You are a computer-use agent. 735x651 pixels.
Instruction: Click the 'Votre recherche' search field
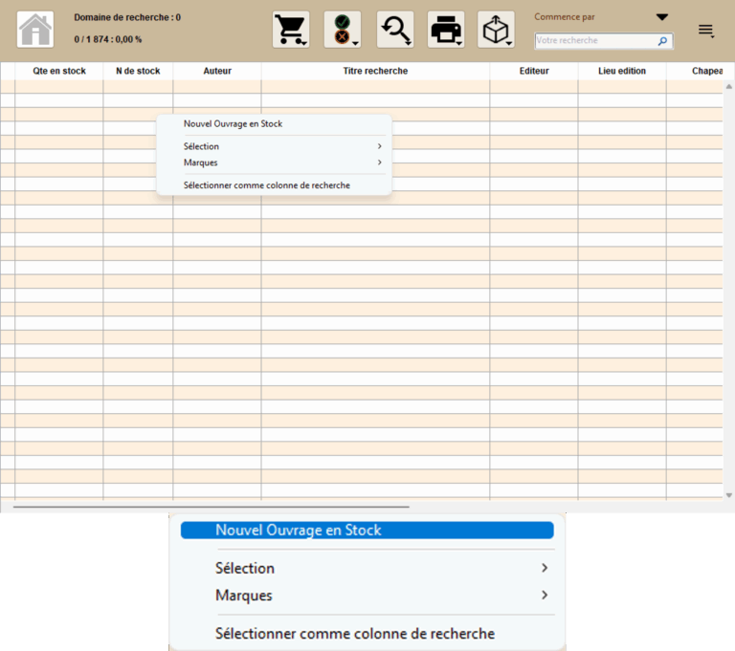(x=593, y=41)
